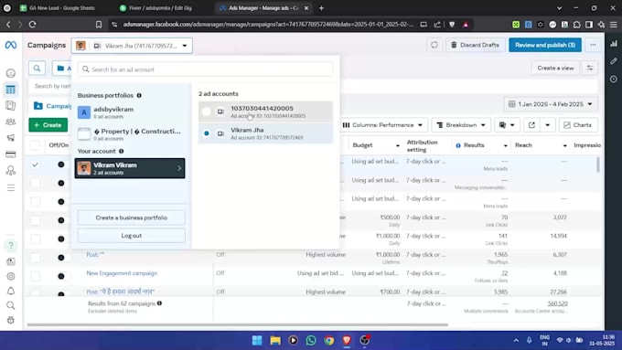Viewport: 622px width, 350px height.
Task: Open right panel bar chart icon
Action: point(614,44)
